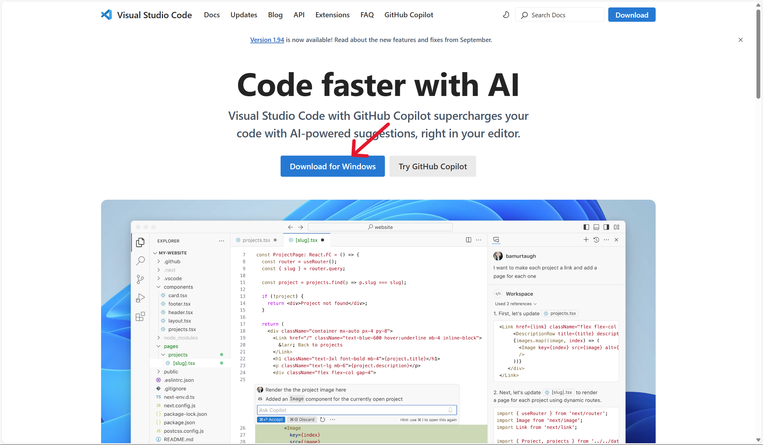Dismiss the version announcement banner

(740, 40)
